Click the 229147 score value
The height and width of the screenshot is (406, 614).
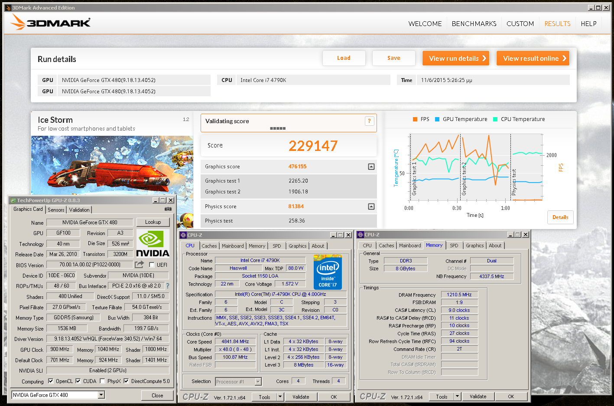point(313,146)
